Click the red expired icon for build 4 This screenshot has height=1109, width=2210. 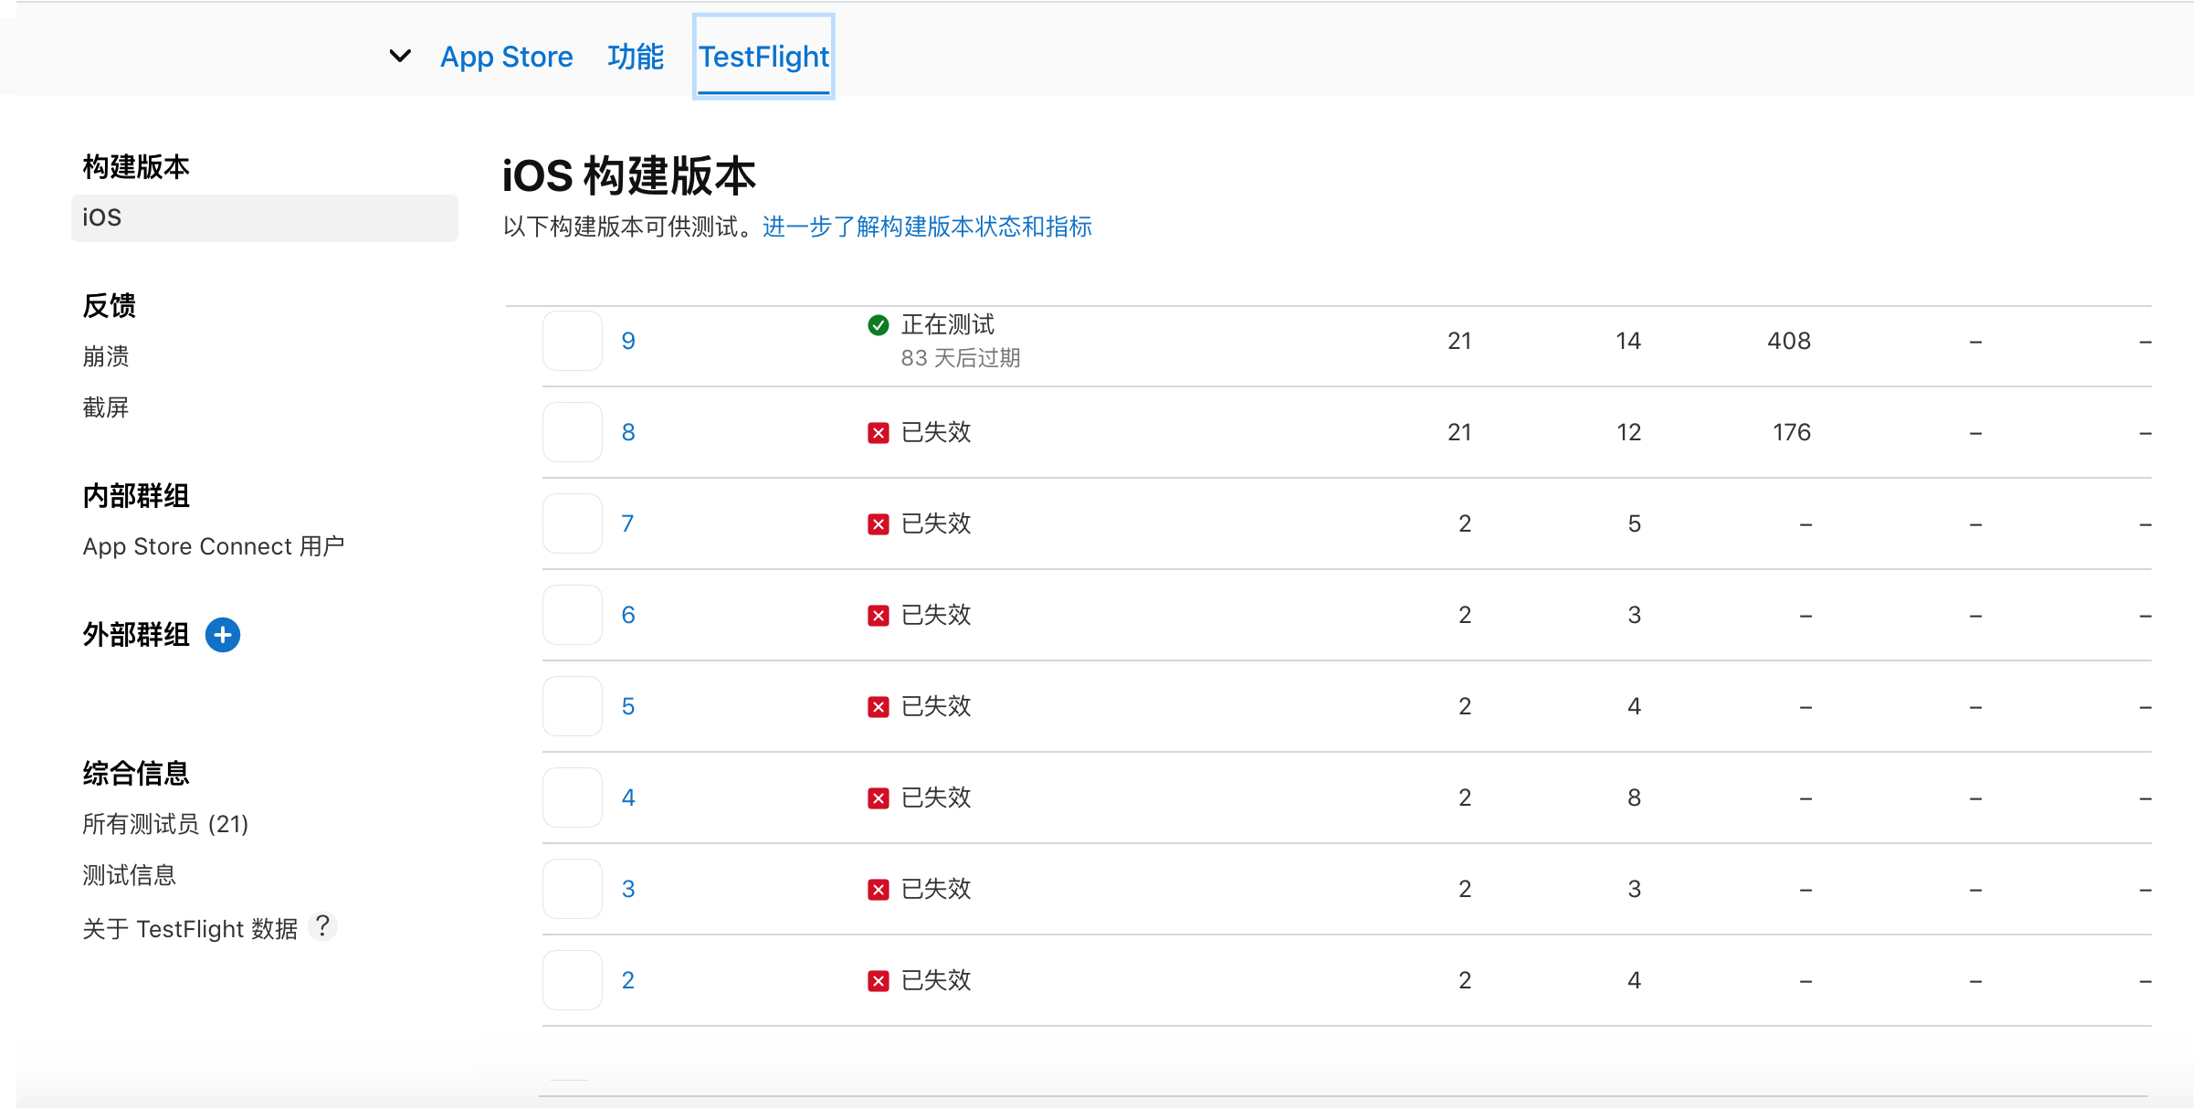tap(878, 798)
